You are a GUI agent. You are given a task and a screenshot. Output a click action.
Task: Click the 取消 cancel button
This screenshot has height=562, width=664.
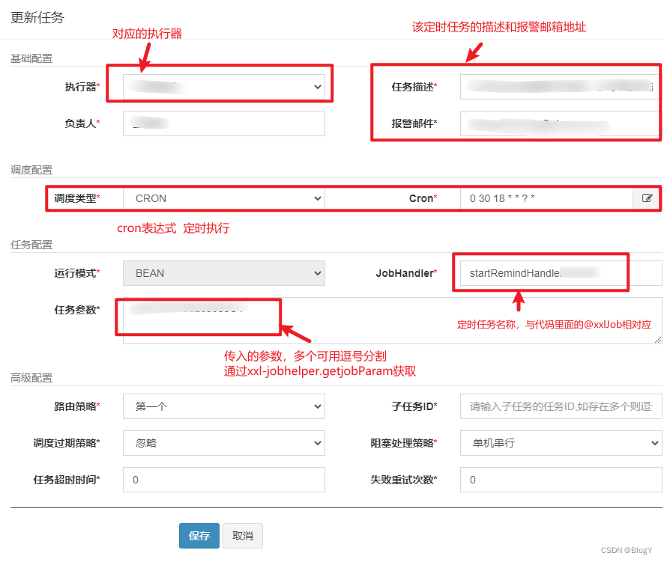(x=242, y=536)
